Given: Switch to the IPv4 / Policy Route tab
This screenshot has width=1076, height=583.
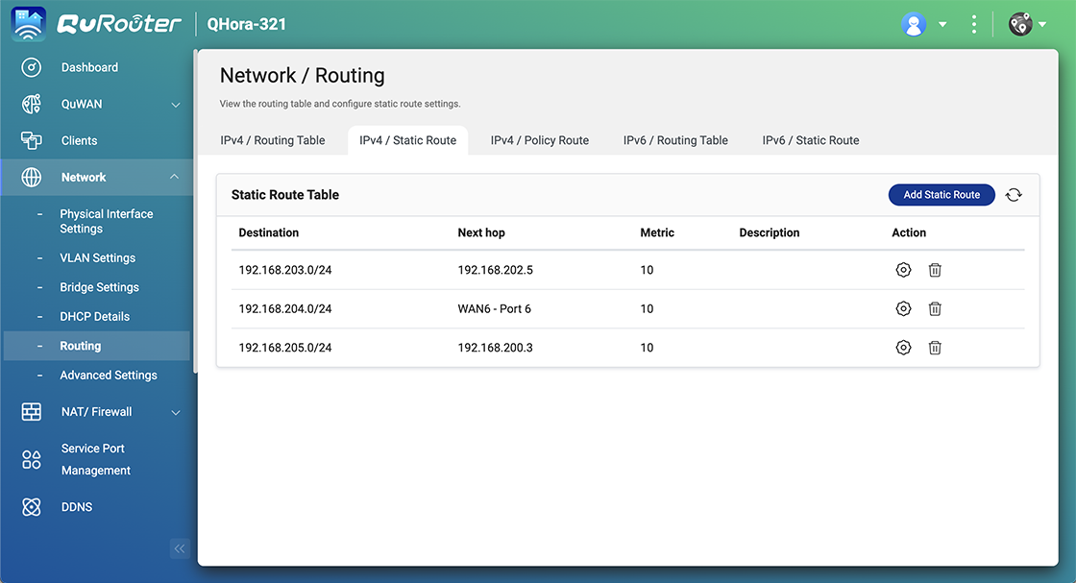Looking at the screenshot, I should tap(539, 139).
